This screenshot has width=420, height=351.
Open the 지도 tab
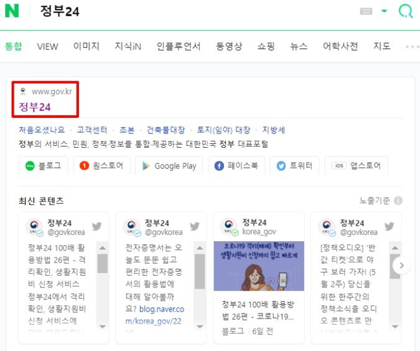(x=381, y=46)
